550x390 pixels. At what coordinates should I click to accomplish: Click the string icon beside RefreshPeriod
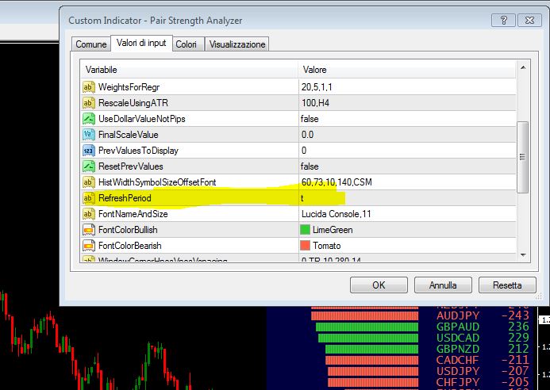[x=88, y=198]
